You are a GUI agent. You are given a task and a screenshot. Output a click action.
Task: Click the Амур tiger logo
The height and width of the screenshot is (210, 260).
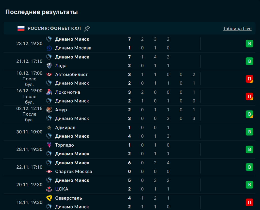click(x=49, y=110)
